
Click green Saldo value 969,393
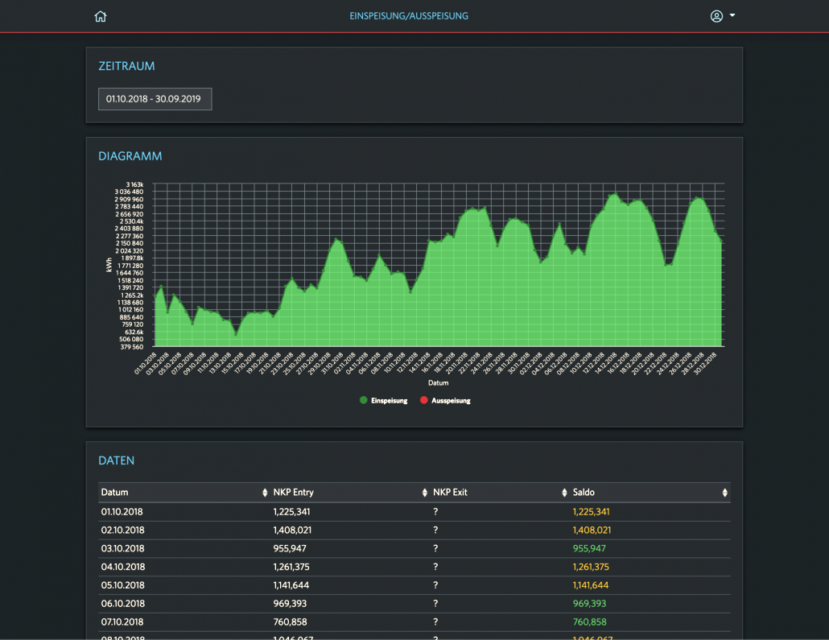point(589,604)
